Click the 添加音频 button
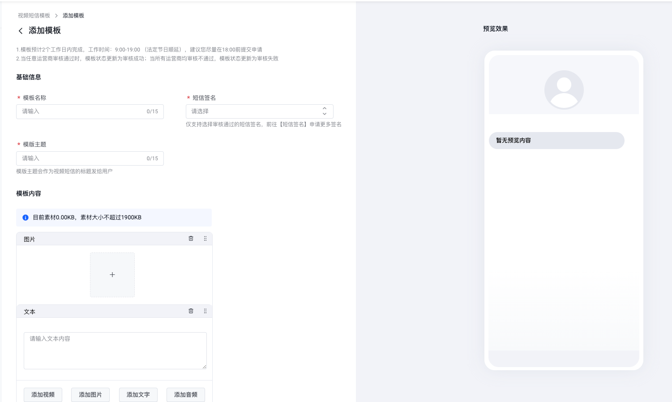This screenshot has height=402, width=672. click(x=186, y=394)
